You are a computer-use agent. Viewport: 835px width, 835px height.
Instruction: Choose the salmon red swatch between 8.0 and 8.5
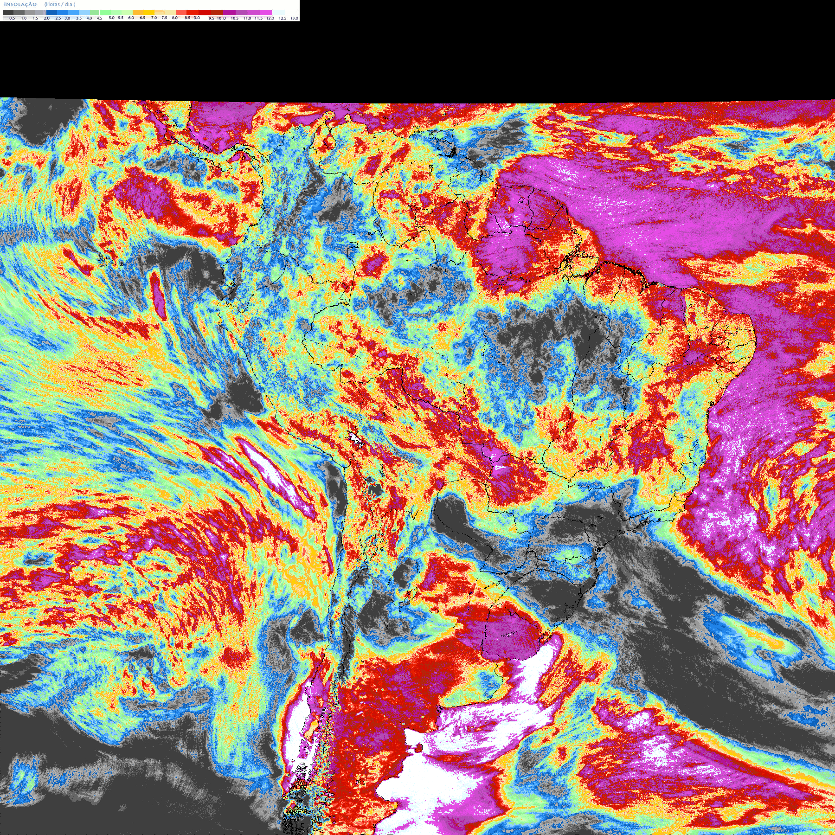point(181,13)
